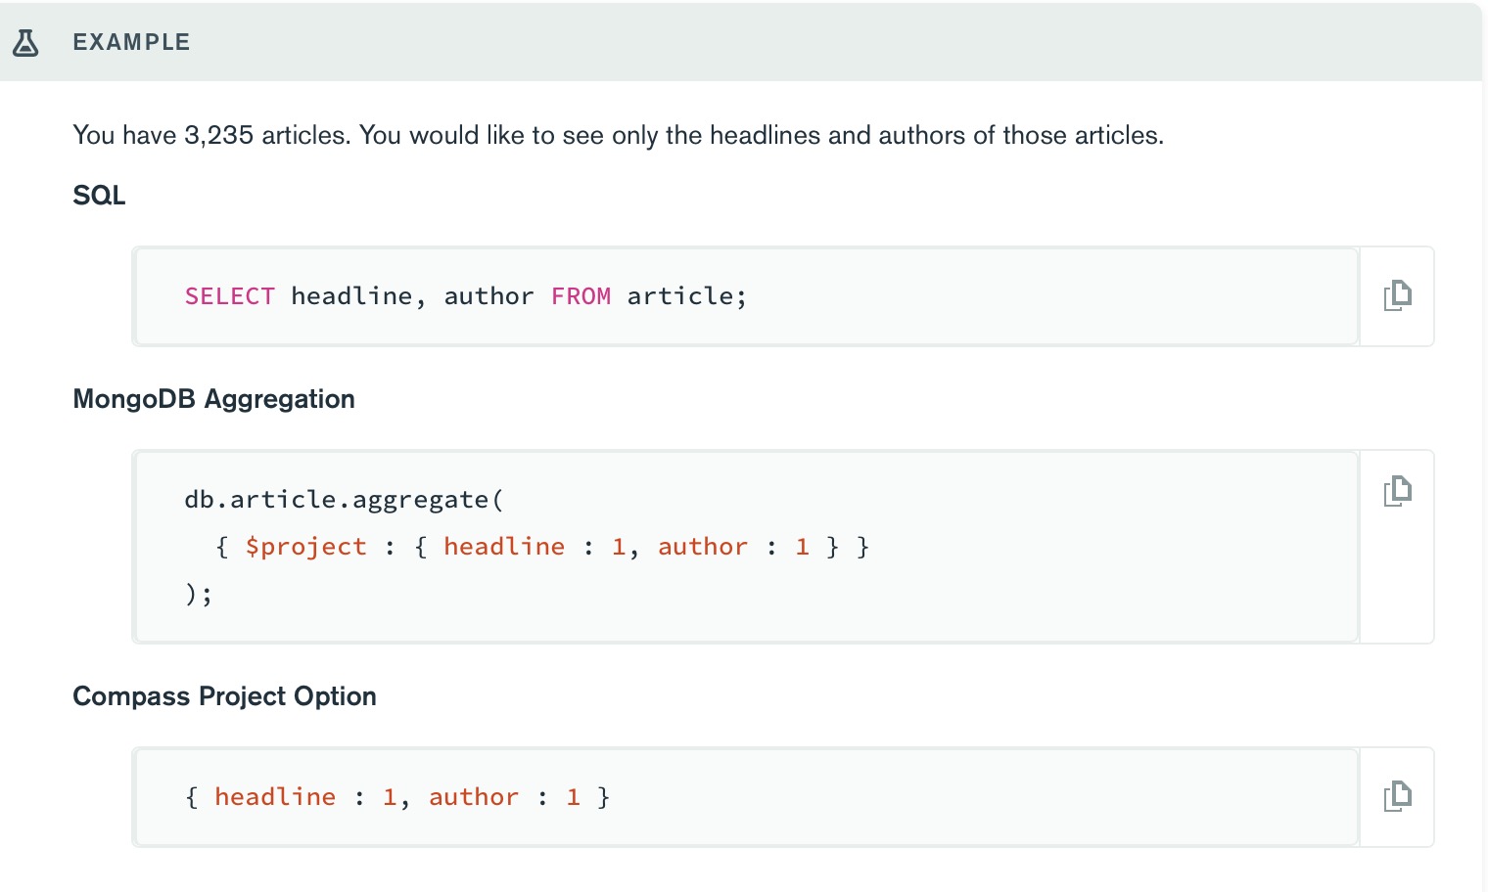Image resolution: width=1488 pixels, height=892 pixels.
Task: Click the closing ); line of the aggregate code
Action: pyautogui.click(x=199, y=594)
